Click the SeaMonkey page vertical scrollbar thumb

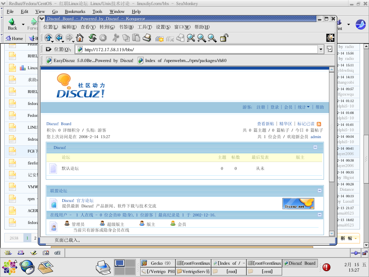pyautogui.click(x=366, y=159)
